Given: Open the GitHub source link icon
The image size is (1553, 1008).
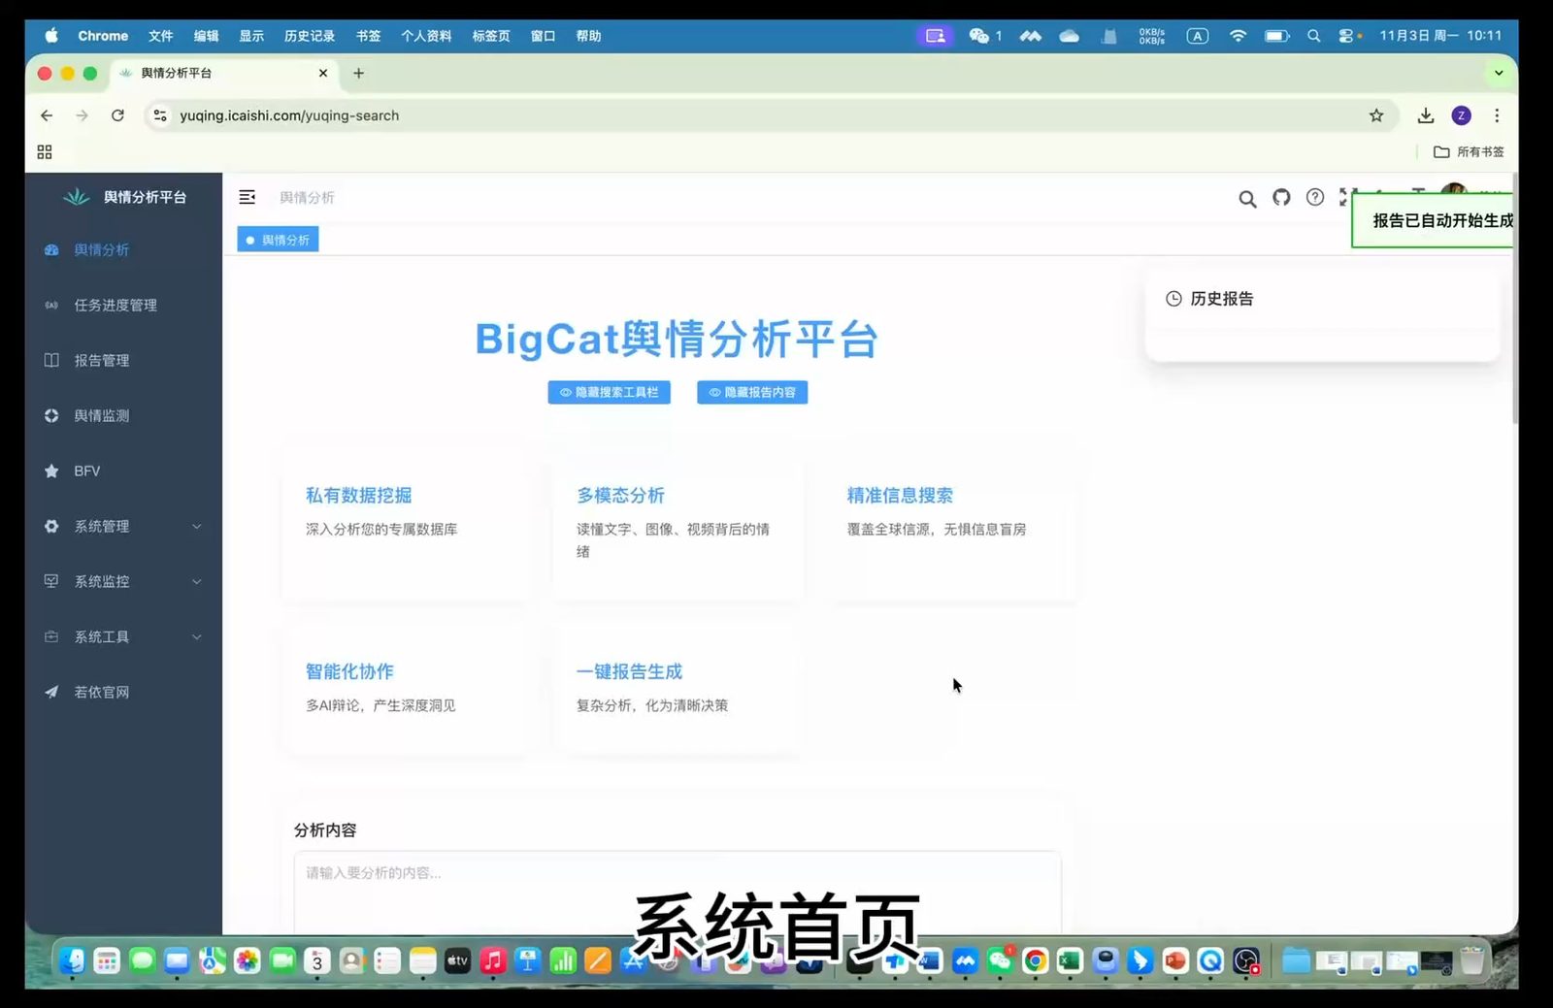Looking at the screenshot, I should [x=1281, y=198].
